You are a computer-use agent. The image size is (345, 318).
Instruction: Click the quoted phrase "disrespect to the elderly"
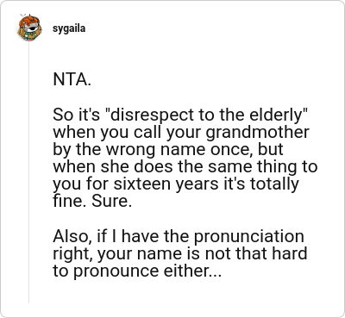tap(208, 115)
